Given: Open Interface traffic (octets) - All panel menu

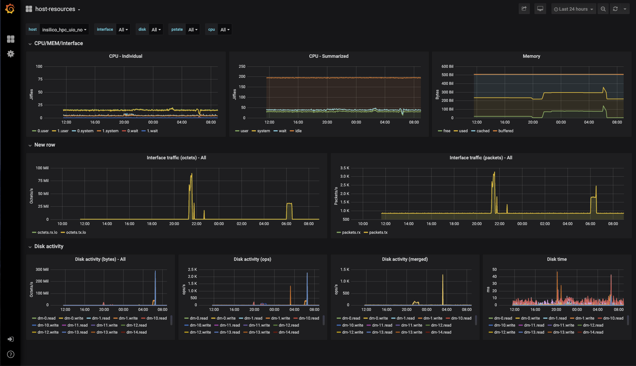Looking at the screenshot, I should [176, 158].
